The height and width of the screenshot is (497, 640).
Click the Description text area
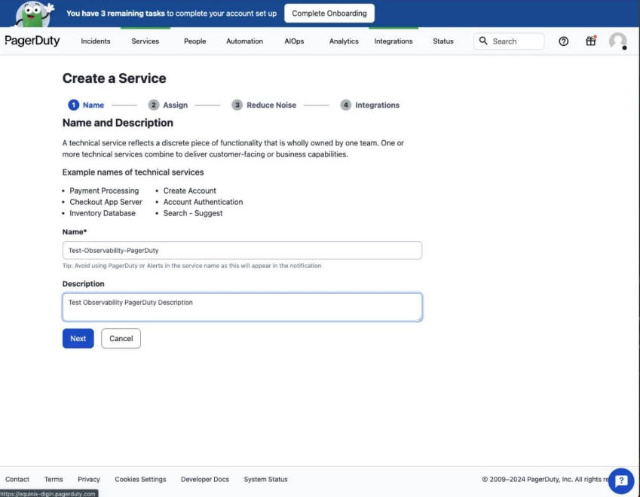(242, 307)
